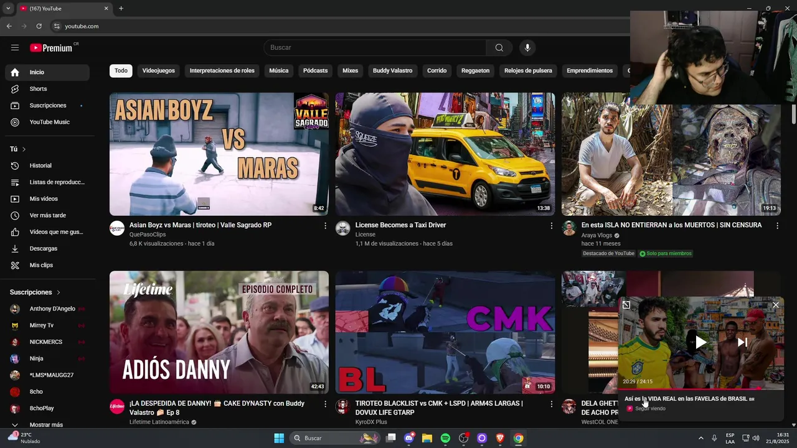This screenshot has height=448, width=797.
Task: Show hidden system tray icons
Action: pyautogui.click(x=700, y=438)
